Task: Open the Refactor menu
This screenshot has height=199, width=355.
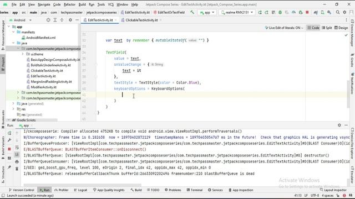Action: click(x=69, y=4)
